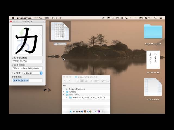The width and height of the screenshot is (174, 130).
Task: Open the ウェイト名 L (Light) dropdown
Action: (33, 73)
